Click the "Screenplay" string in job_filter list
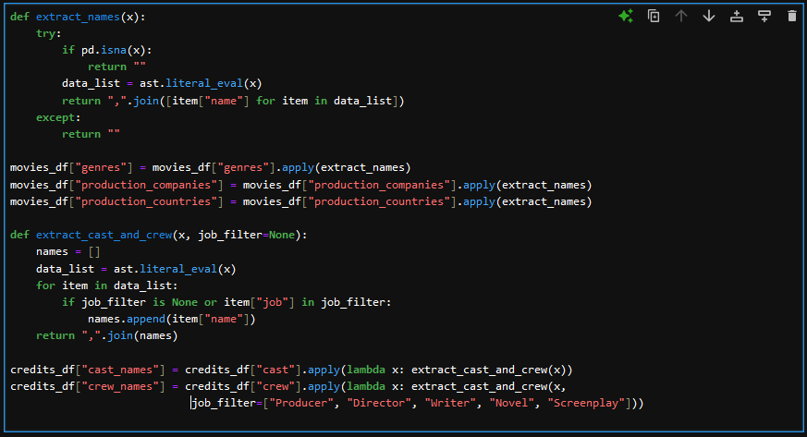The height and width of the screenshot is (437, 807). (x=584, y=403)
